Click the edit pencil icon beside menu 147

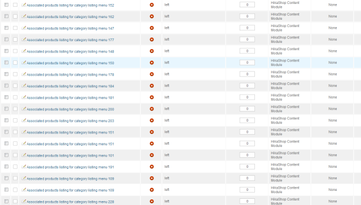(x=24, y=28)
